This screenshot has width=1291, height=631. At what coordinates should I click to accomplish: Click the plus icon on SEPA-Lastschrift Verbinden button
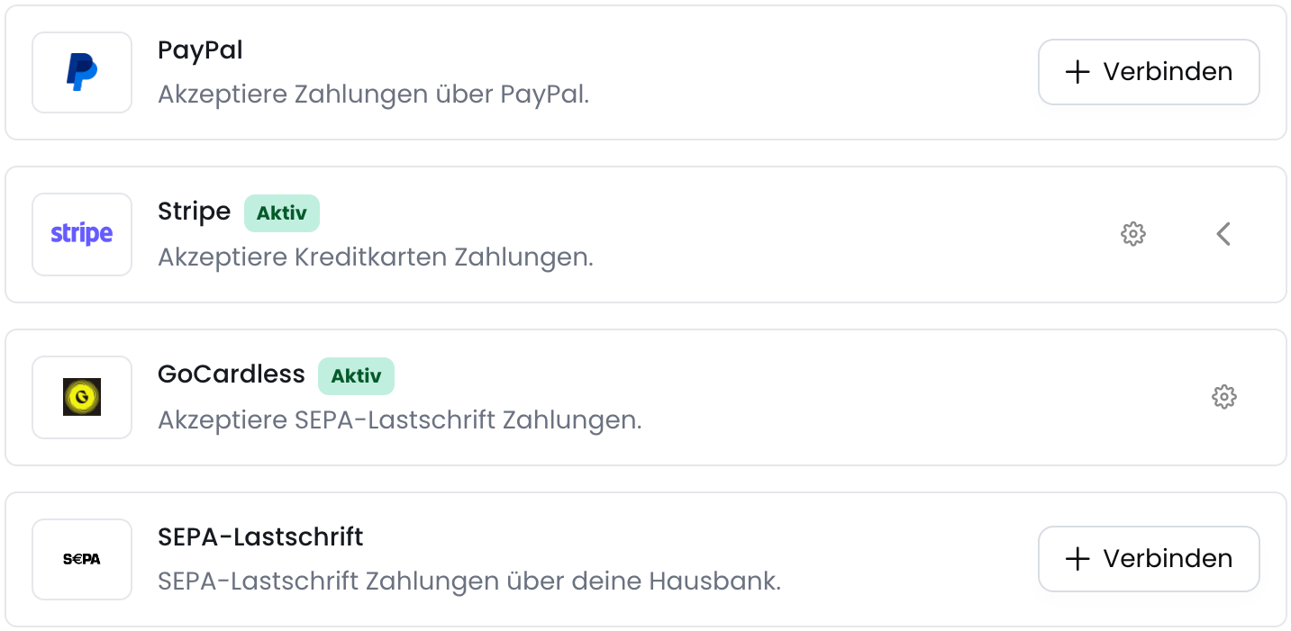coord(1077,558)
